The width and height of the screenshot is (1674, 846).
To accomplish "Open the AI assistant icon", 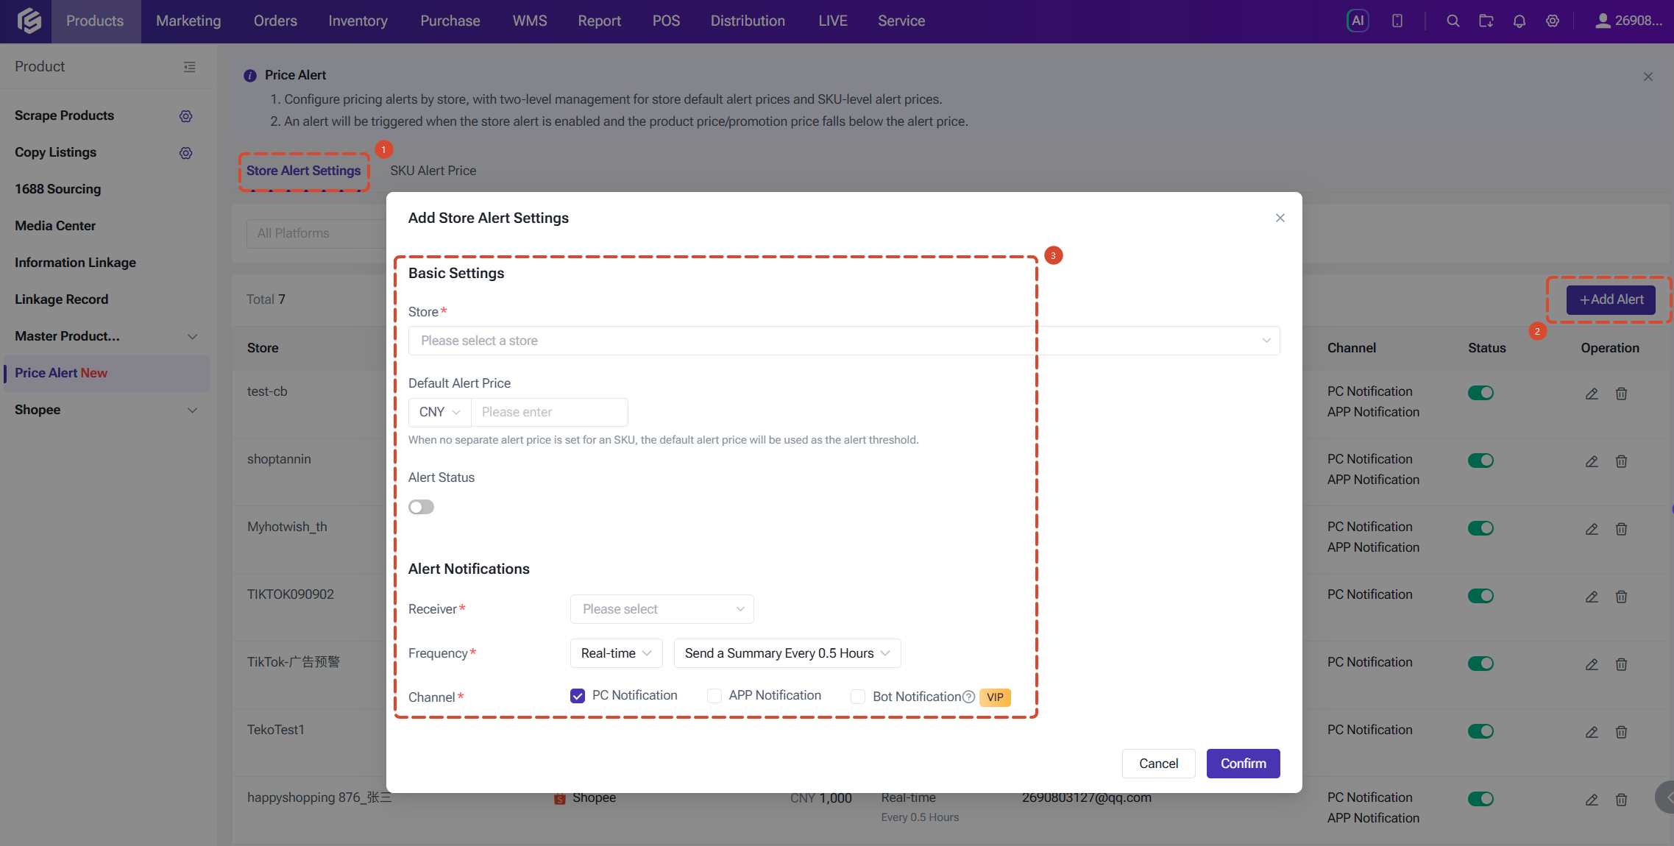I will tap(1358, 21).
